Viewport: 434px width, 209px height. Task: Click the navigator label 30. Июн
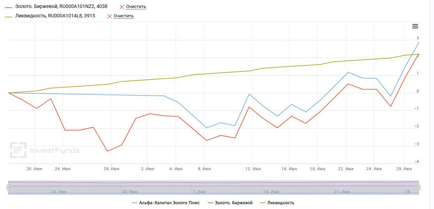129,191
